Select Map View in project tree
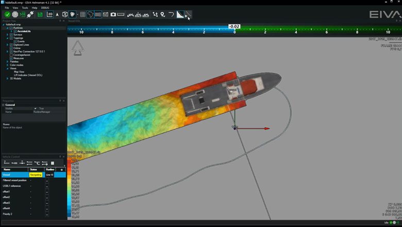This screenshot has width=402, height=227. tap(19, 72)
